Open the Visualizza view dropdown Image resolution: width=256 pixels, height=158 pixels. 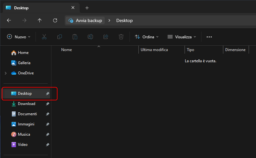coord(182,37)
